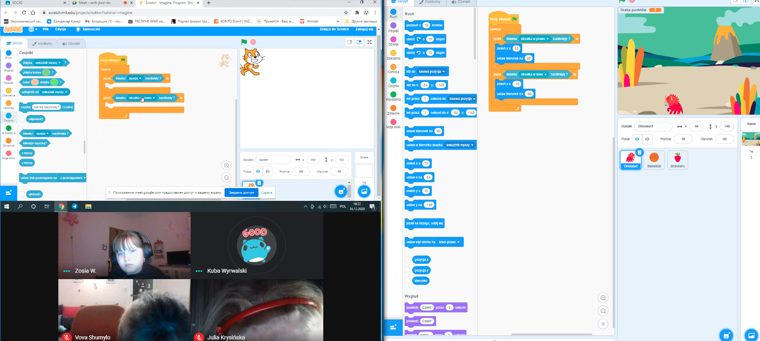Open Edycja menu in shared Scratch

[61, 29]
